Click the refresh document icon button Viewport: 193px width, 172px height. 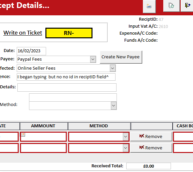pos(171,6)
